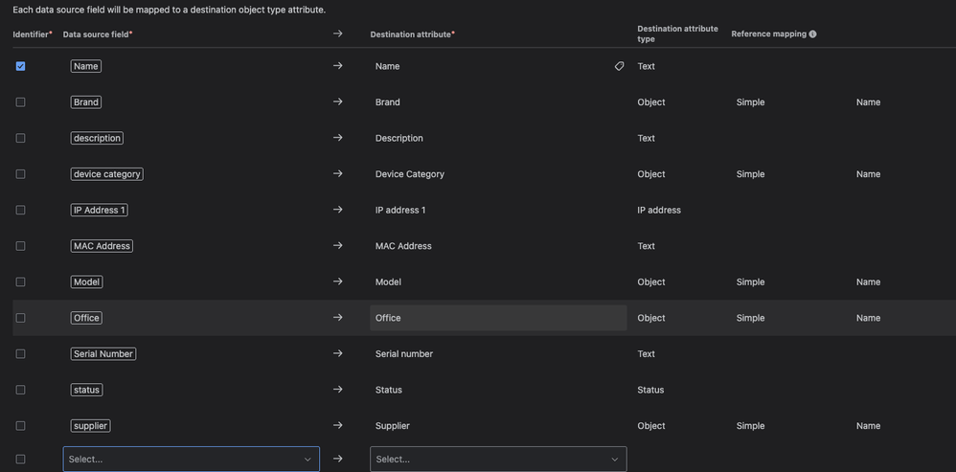This screenshot has height=472, width=956.
Task: Click the Model destination attribute field
Action: click(x=498, y=282)
